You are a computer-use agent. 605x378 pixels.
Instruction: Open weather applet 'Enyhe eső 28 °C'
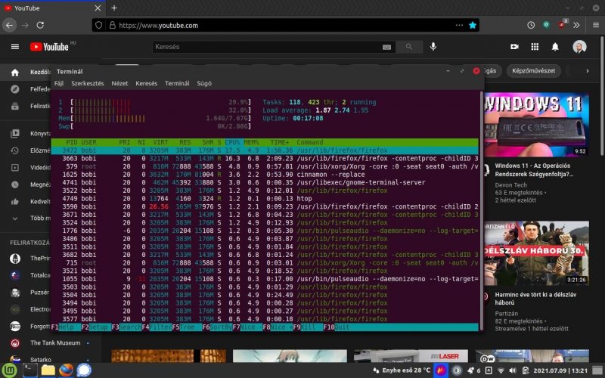tap(402, 370)
